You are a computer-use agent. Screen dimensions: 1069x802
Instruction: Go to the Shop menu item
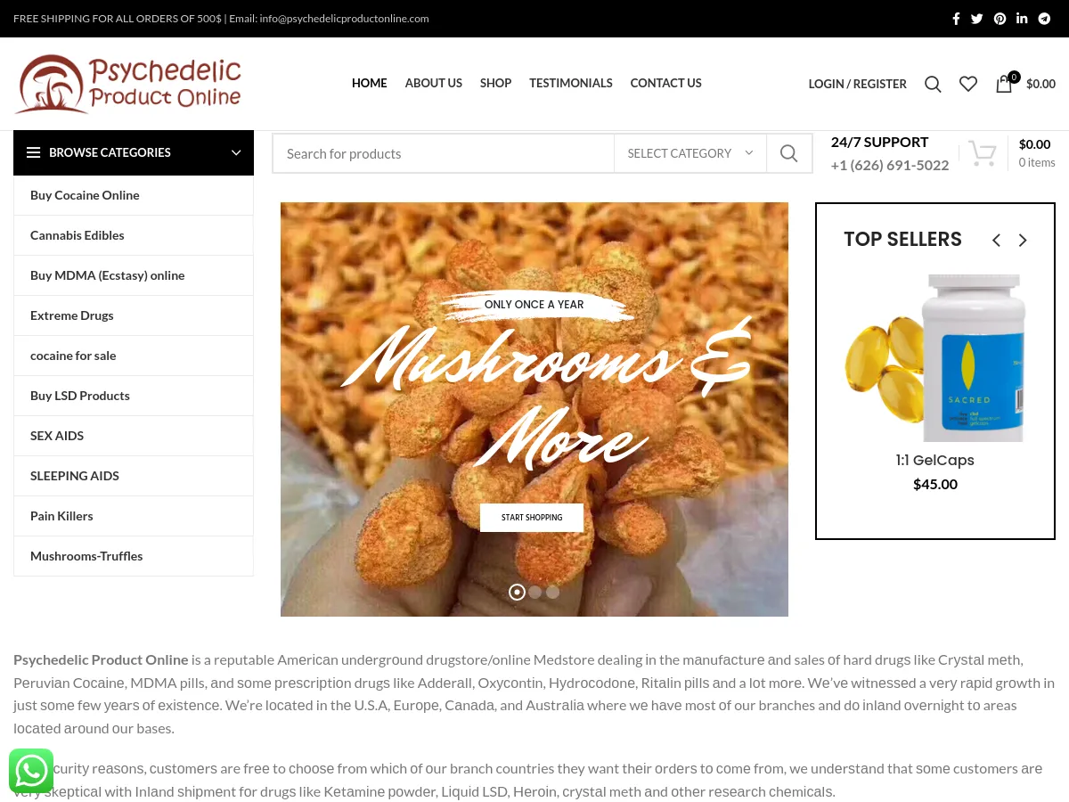click(495, 83)
